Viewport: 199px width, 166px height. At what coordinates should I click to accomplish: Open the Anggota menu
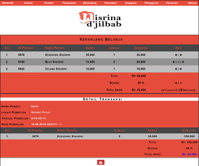[131, 3]
